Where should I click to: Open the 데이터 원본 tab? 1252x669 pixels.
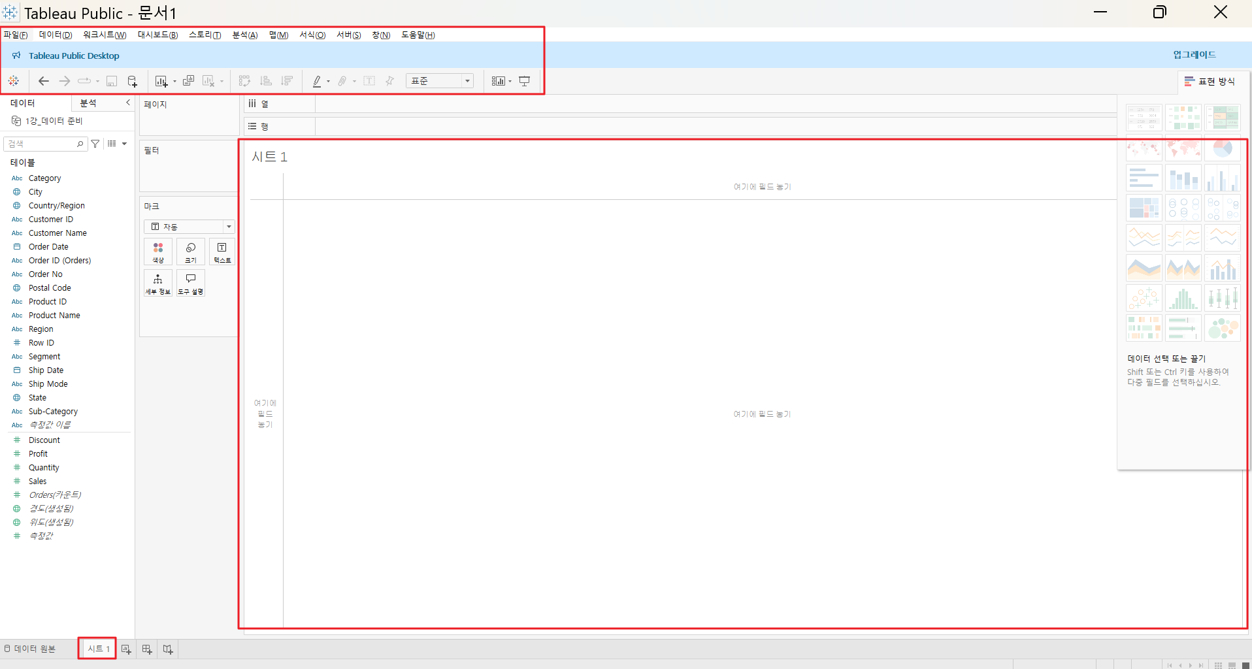click(30, 649)
